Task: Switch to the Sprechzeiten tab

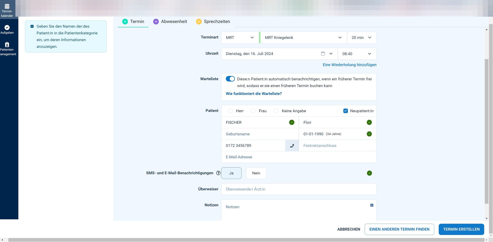Action: point(213,22)
